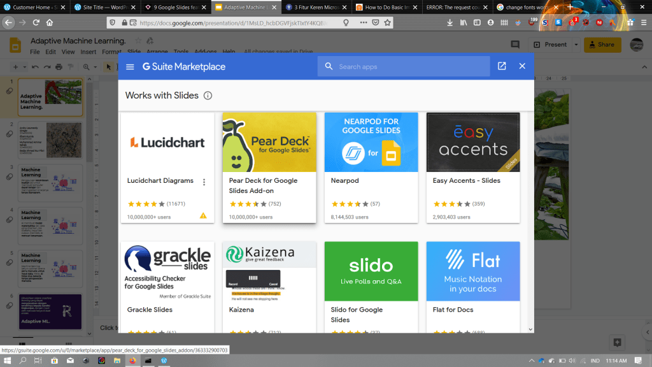This screenshot has height=367, width=652.
Task: Click the warning triangle on Lucidchart card
Action: point(203,216)
